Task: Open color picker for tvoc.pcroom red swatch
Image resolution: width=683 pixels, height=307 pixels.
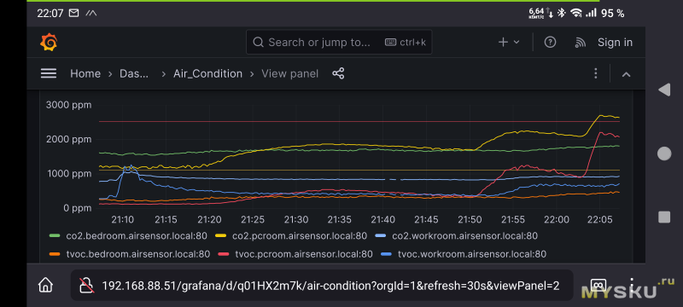Action: [224, 254]
